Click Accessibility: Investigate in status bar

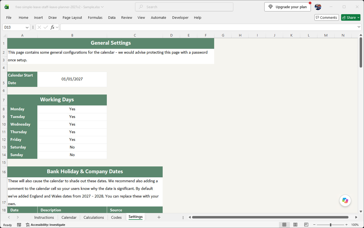45,225
